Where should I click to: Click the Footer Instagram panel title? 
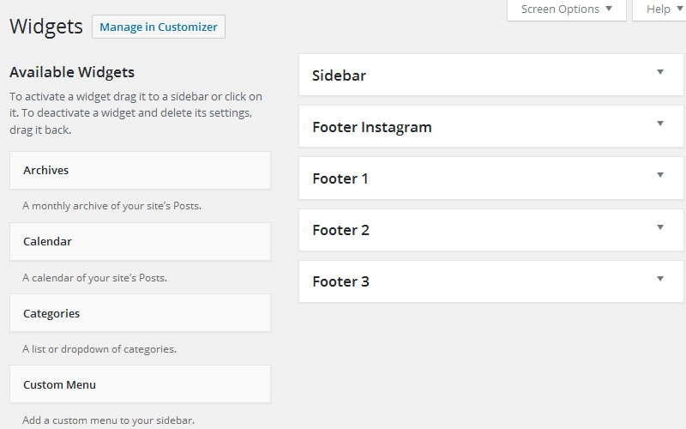(371, 127)
